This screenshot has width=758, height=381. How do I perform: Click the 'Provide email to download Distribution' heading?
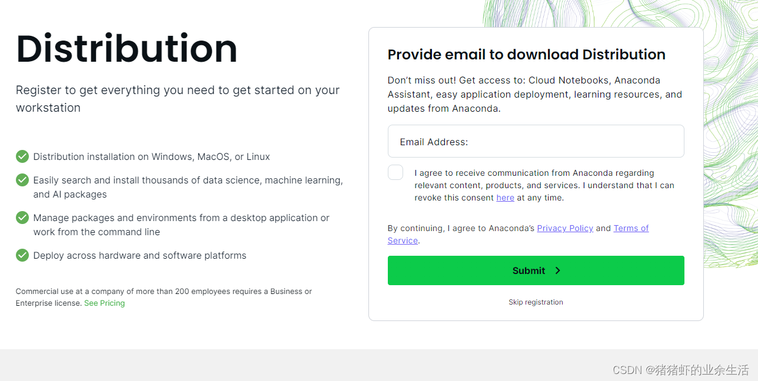pos(526,55)
